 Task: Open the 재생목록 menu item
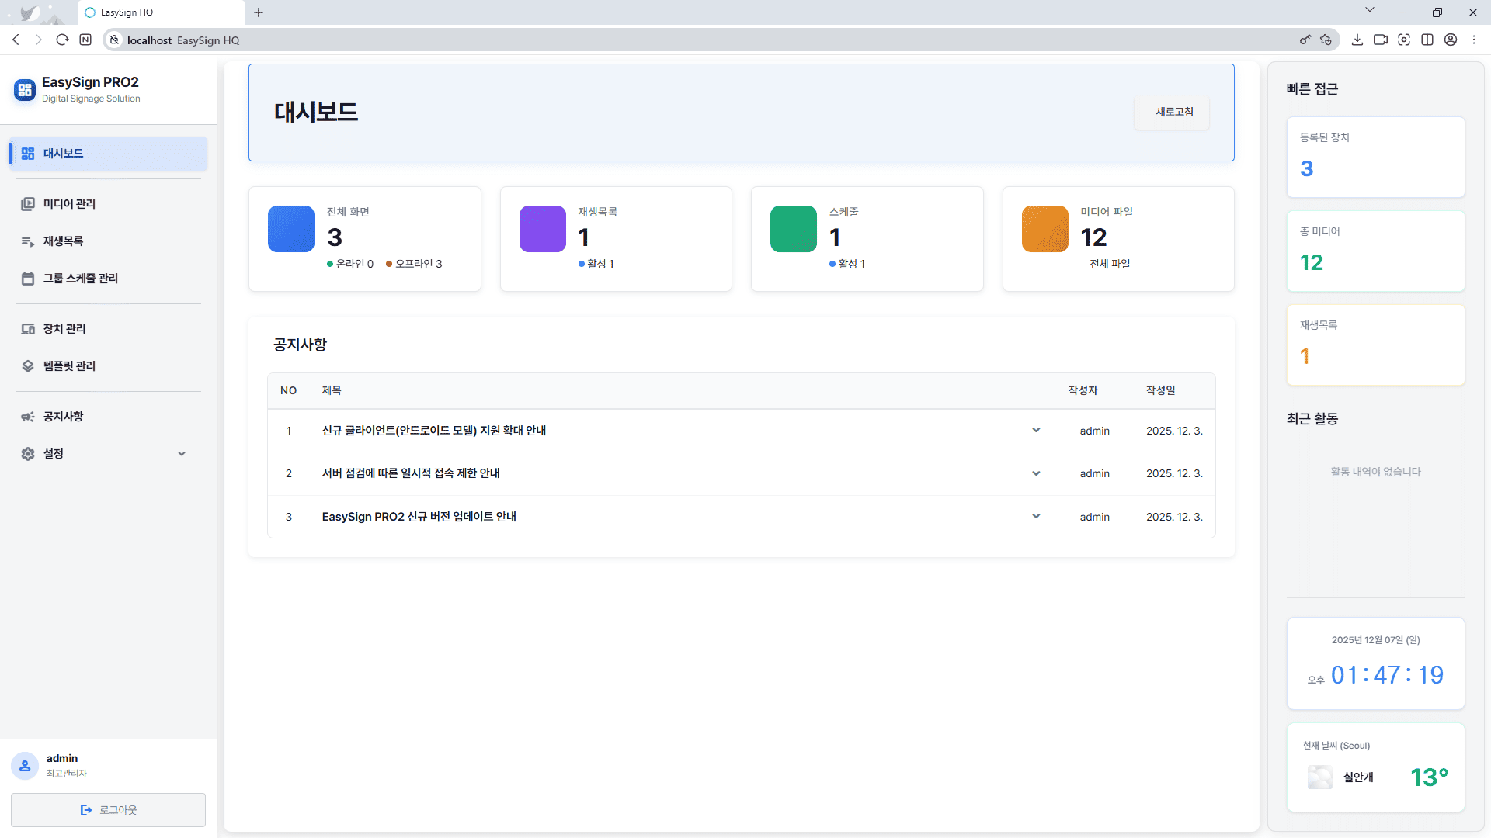coord(64,241)
